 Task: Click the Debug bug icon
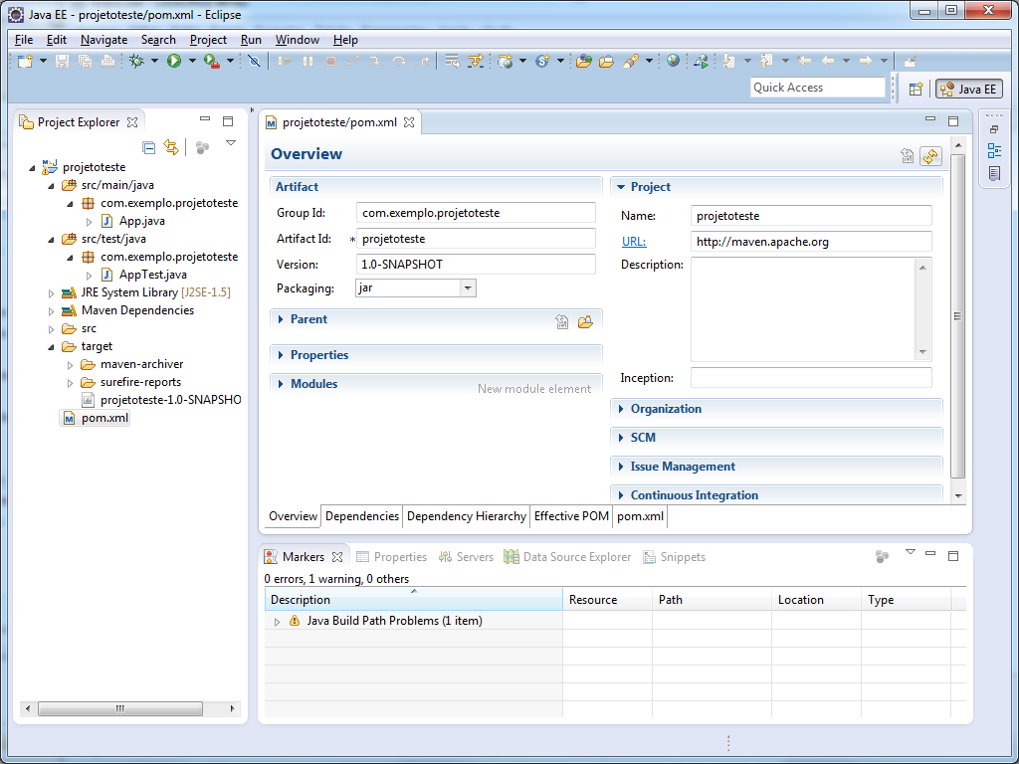click(136, 61)
